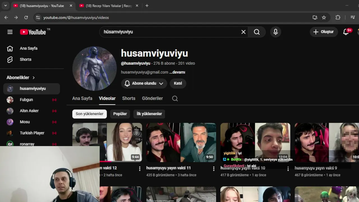Open the notifications bell
359x202 pixels.
[x=346, y=32]
